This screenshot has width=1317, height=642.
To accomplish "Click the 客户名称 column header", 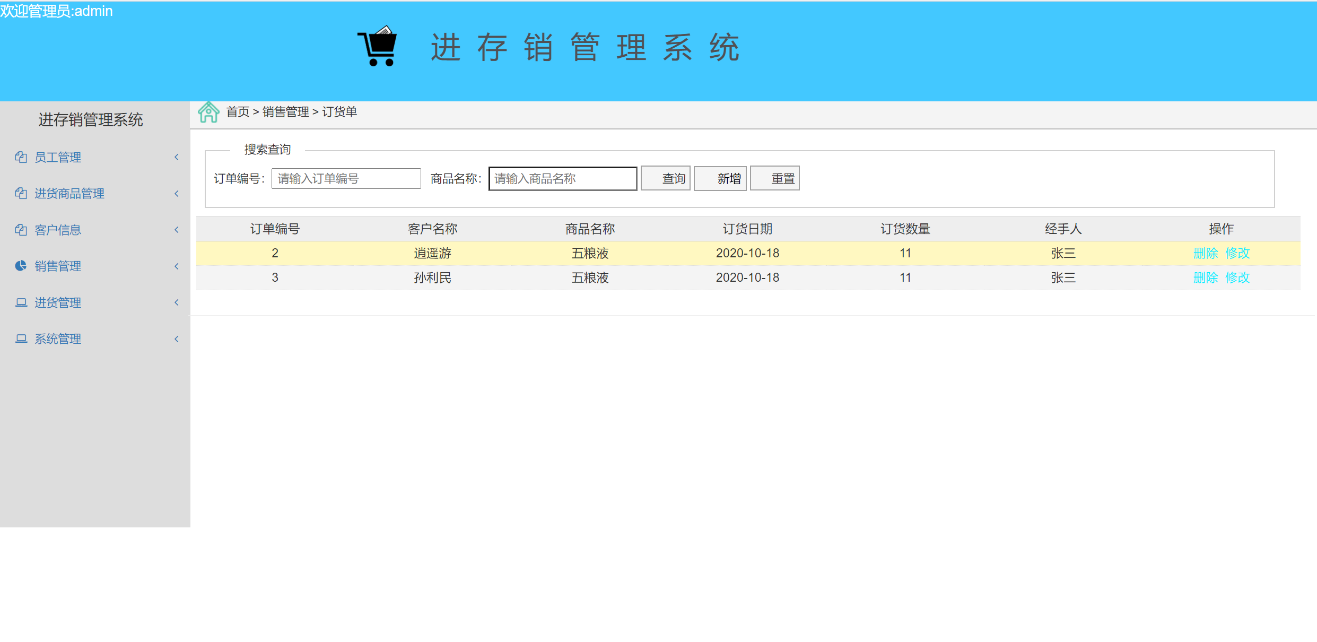I will pos(432,229).
